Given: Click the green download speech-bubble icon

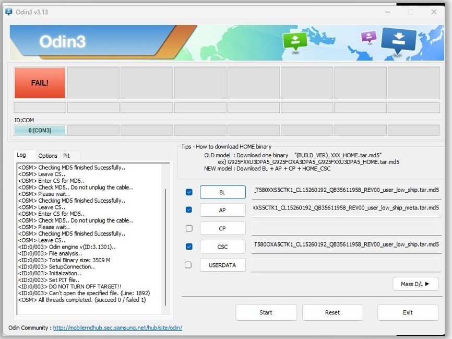Looking at the screenshot, I should [x=295, y=41].
